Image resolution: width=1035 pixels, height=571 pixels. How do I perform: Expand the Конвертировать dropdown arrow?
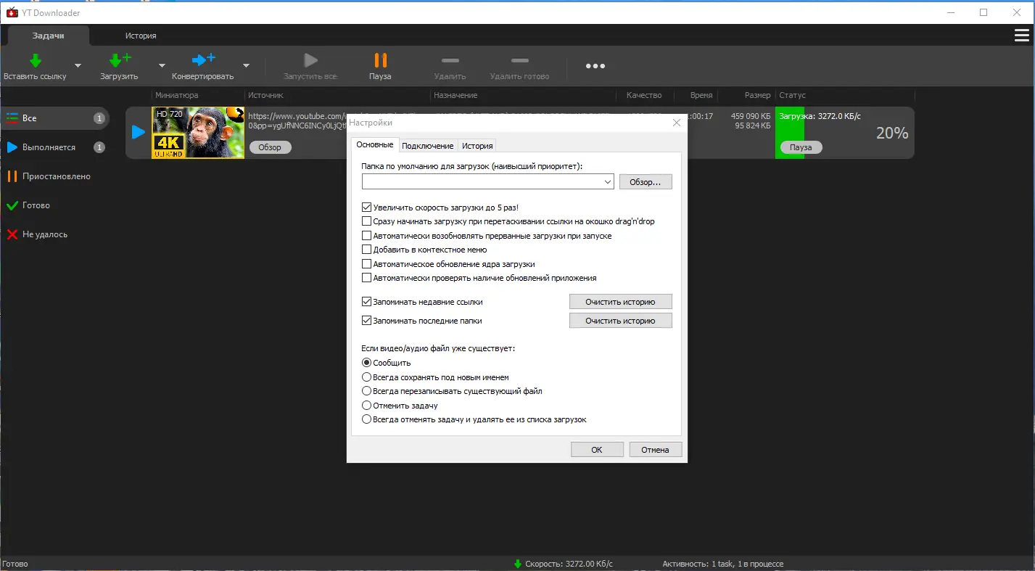click(x=245, y=66)
